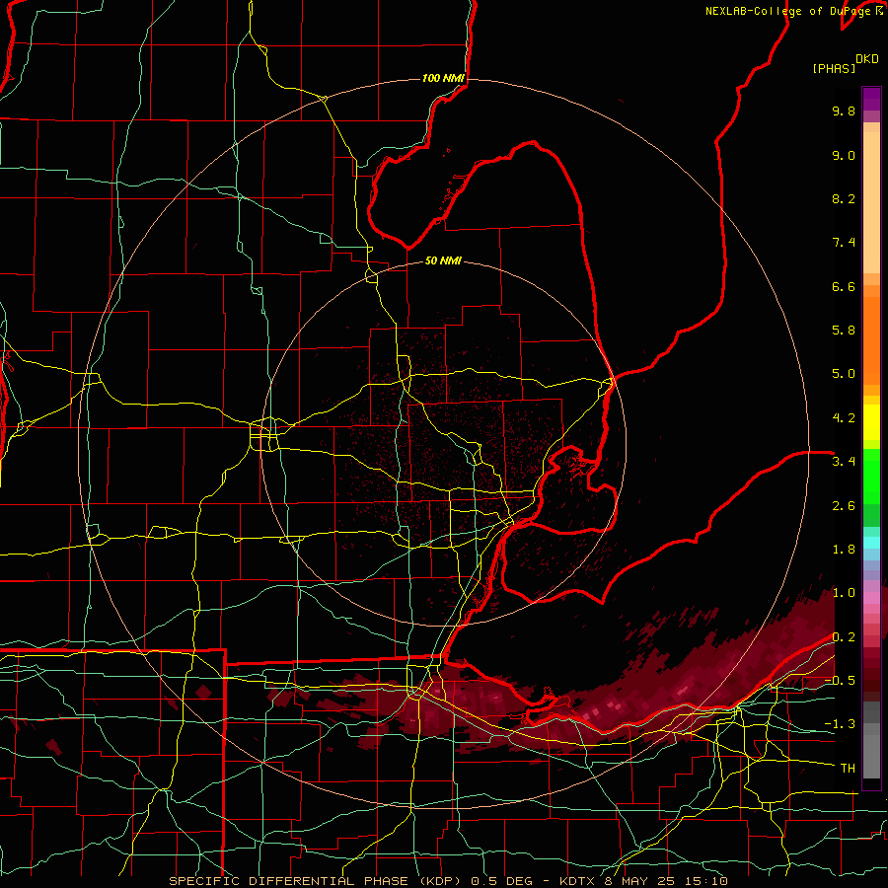
Task: Select the 1.0 value on color scale
Action: coord(844,593)
